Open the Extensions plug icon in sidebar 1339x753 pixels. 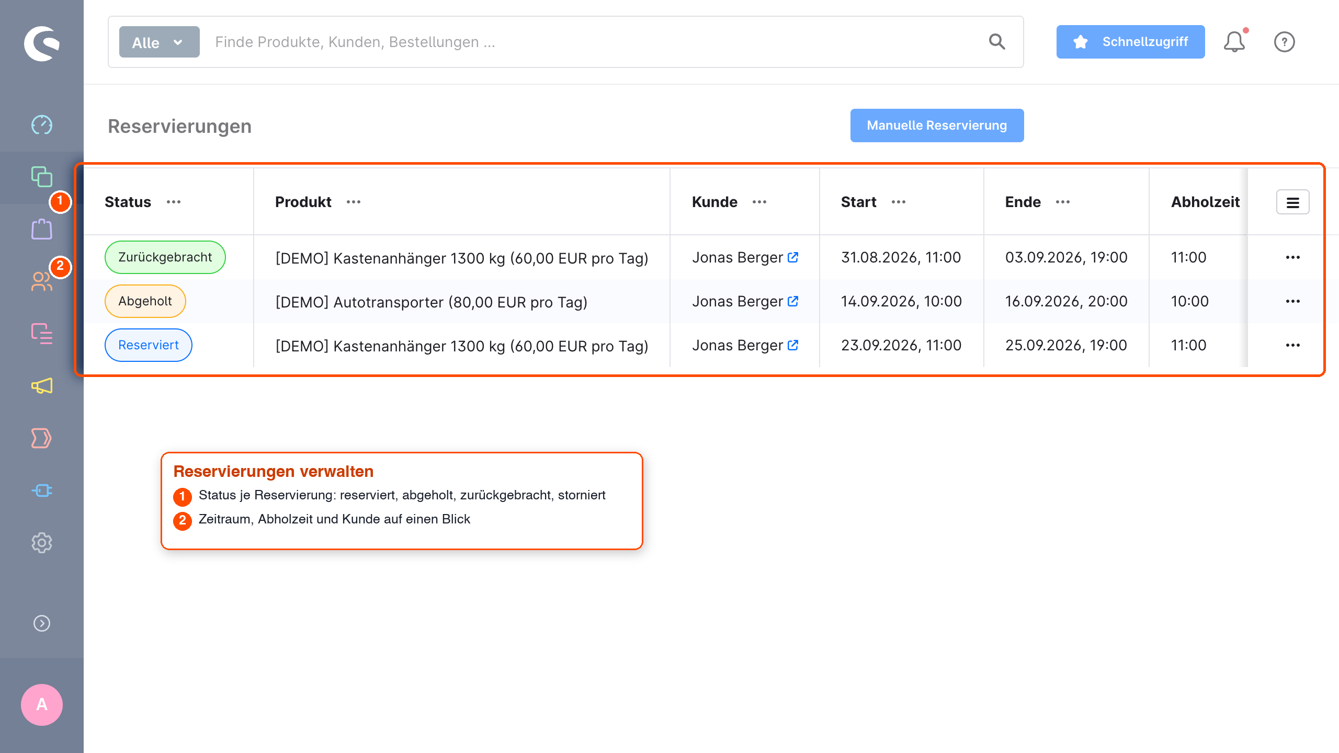[x=42, y=490]
